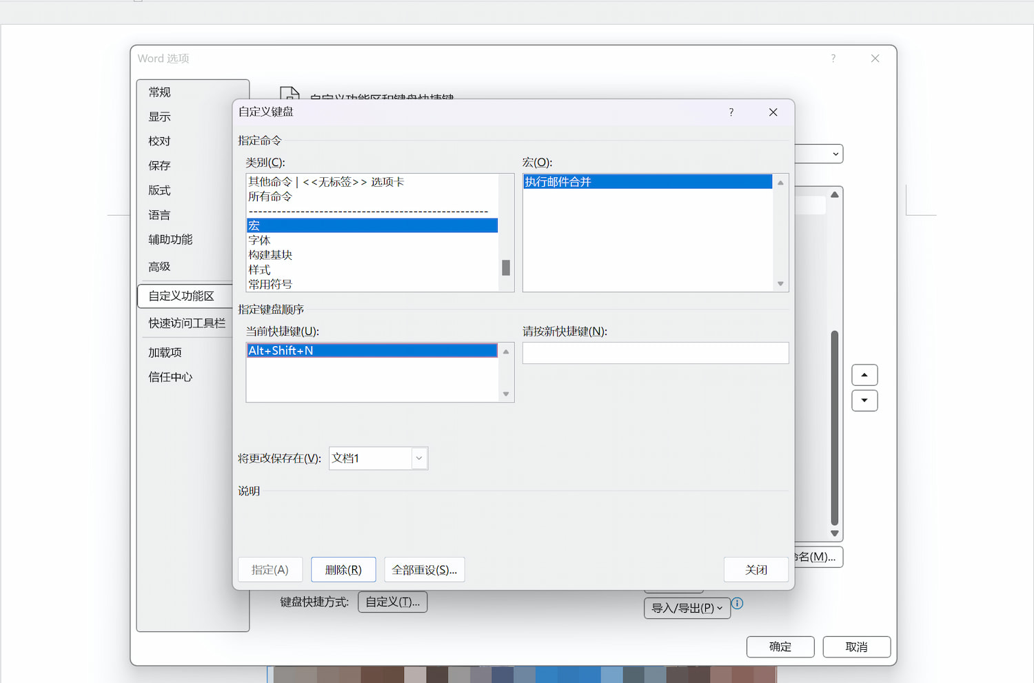This screenshot has width=1034, height=683.
Task: Select 其他命令 | <<无标签>> 选项卡 category
Action: [x=372, y=181]
